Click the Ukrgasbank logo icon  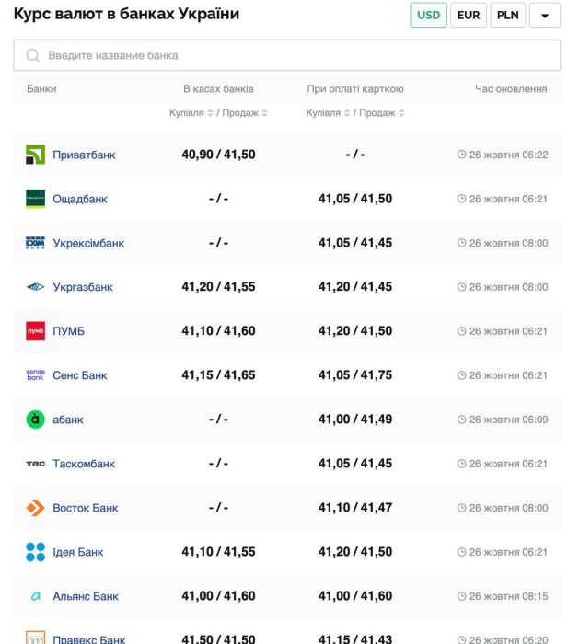pos(35,287)
